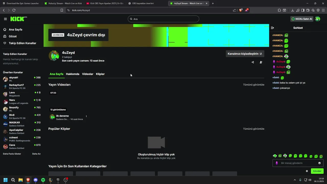Open Naru recommended channel
Image resolution: width=327 pixels, height=184 pixels.
[x=22, y=101]
